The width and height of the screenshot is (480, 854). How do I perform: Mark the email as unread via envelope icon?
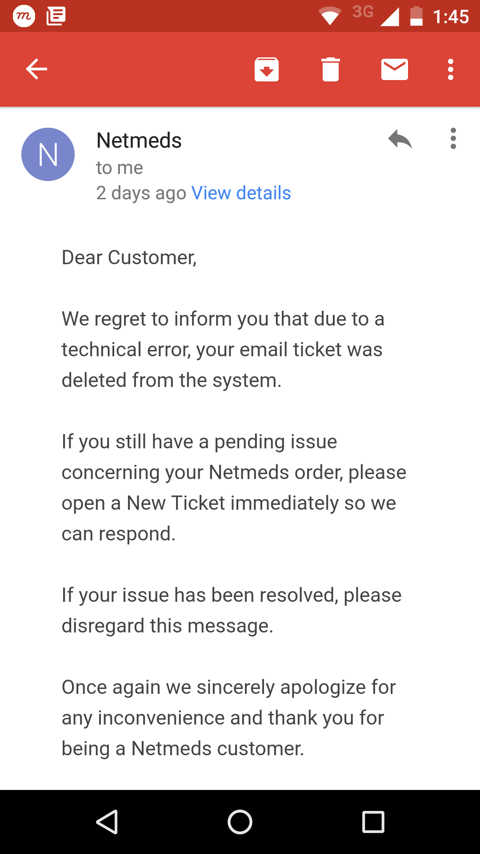coord(395,69)
